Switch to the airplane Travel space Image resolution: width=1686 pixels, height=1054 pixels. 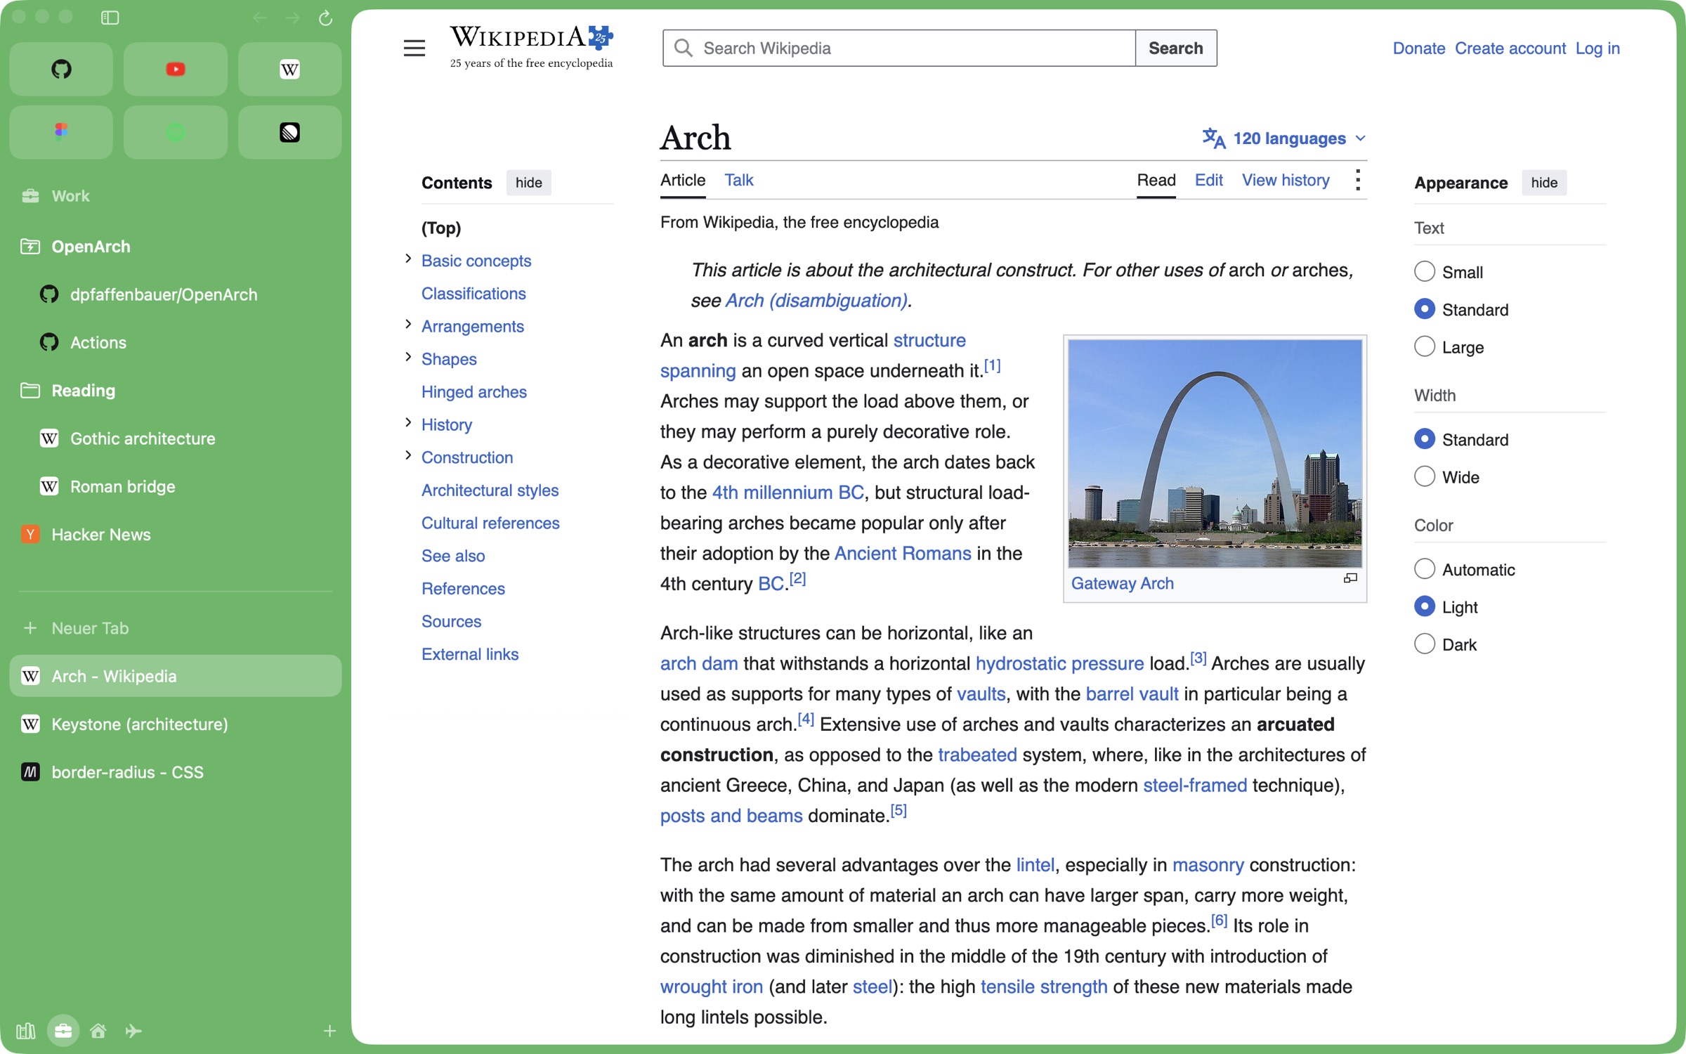click(133, 1031)
